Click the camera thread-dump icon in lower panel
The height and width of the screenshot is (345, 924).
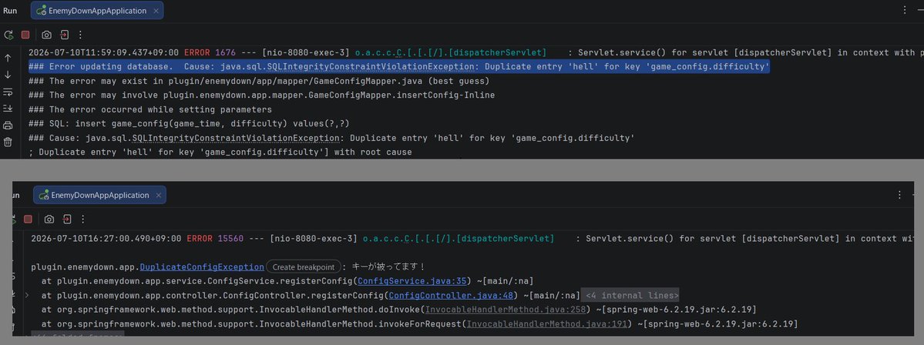click(x=49, y=219)
